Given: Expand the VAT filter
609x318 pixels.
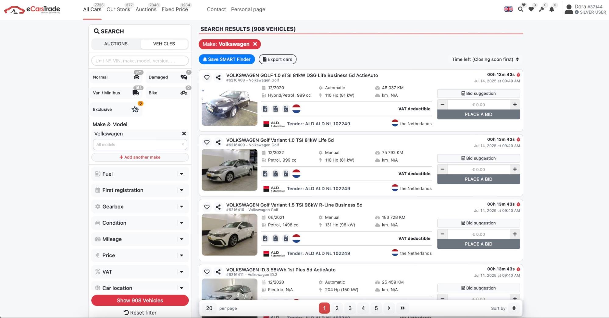Looking at the screenshot, I should 140,272.
